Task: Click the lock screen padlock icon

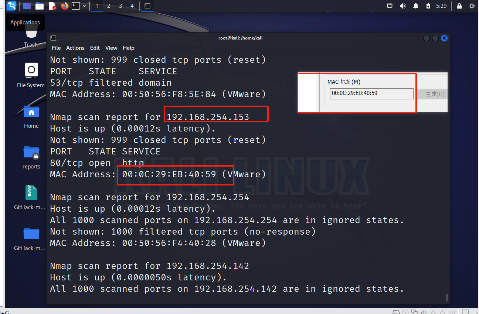Action: click(x=459, y=6)
